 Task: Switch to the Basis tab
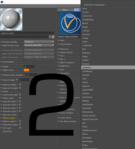(x=65, y=10)
